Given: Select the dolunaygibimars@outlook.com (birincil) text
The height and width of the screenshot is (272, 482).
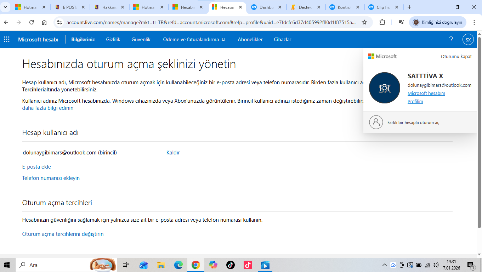Looking at the screenshot, I should [70, 153].
